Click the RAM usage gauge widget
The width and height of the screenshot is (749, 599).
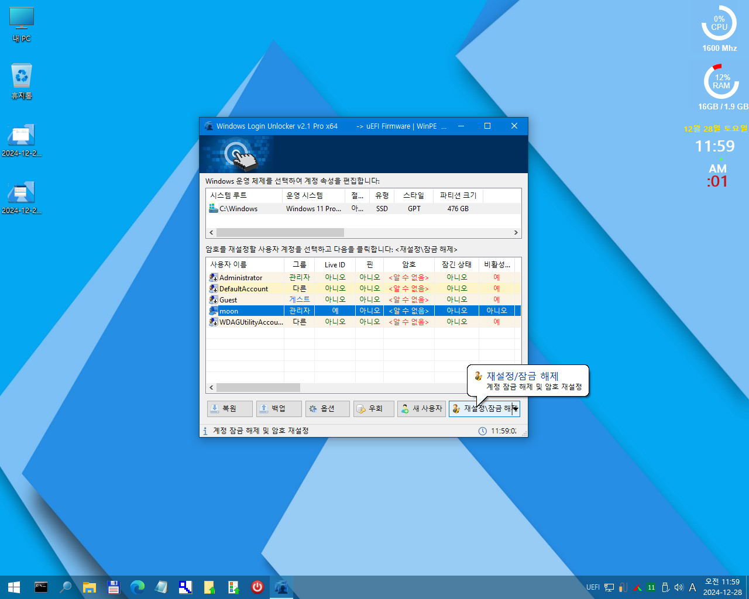point(721,82)
